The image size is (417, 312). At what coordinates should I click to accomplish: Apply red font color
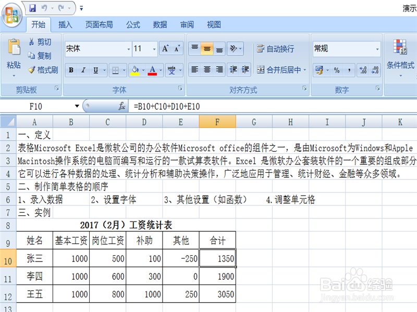(x=152, y=70)
